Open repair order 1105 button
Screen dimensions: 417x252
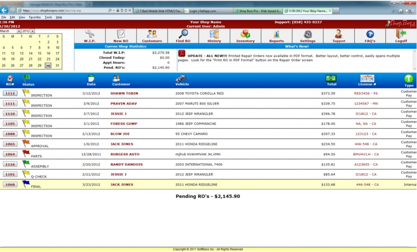click(10, 124)
